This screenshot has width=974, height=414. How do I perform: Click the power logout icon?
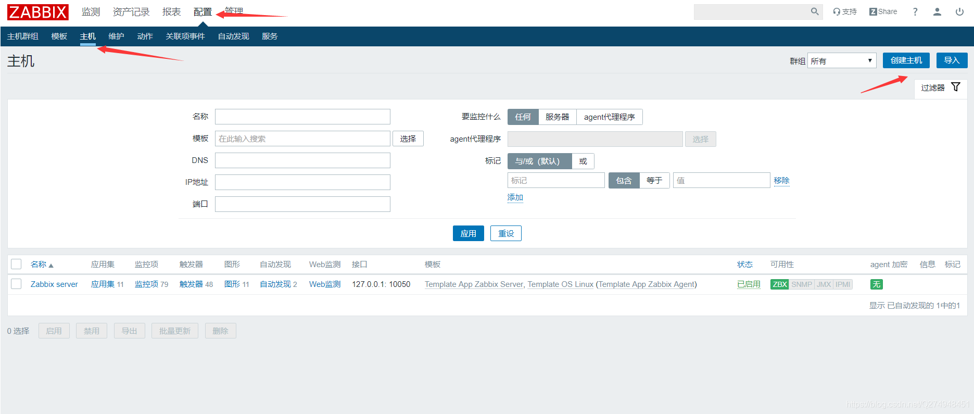click(x=959, y=11)
